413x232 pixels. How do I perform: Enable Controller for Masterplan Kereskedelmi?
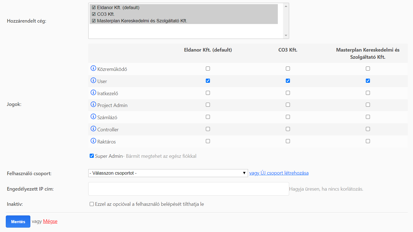coord(368,129)
